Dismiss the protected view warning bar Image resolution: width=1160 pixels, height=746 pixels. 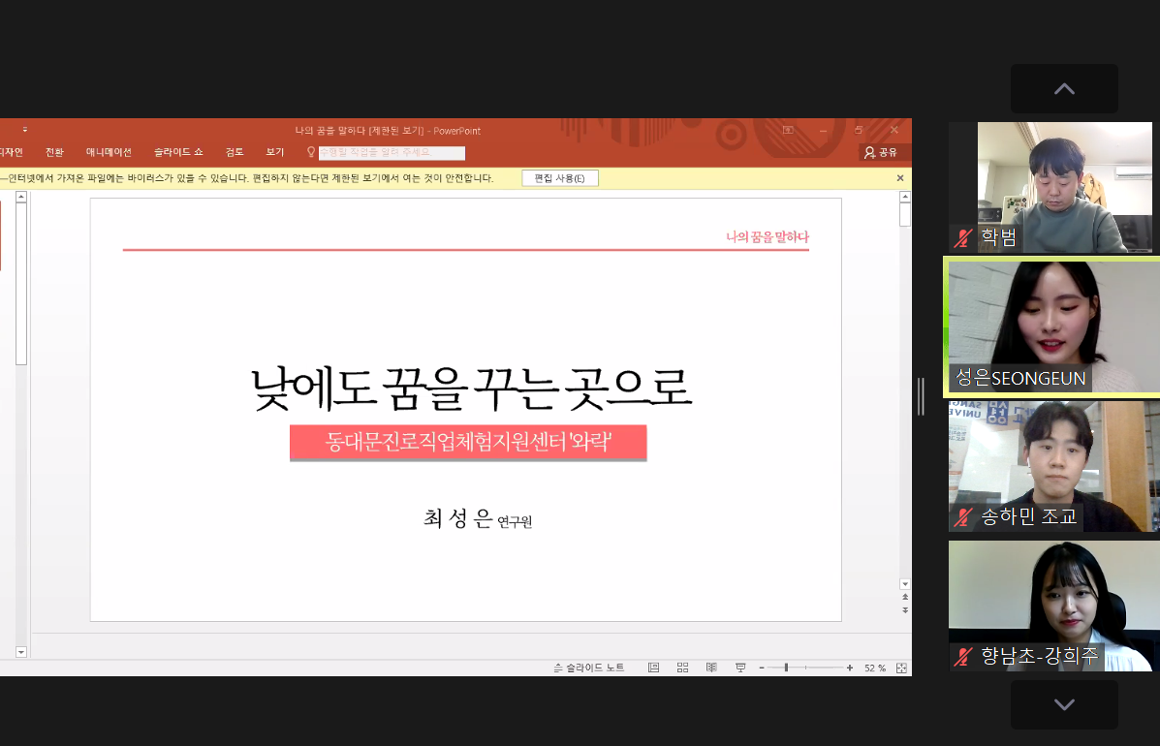click(x=899, y=178)
